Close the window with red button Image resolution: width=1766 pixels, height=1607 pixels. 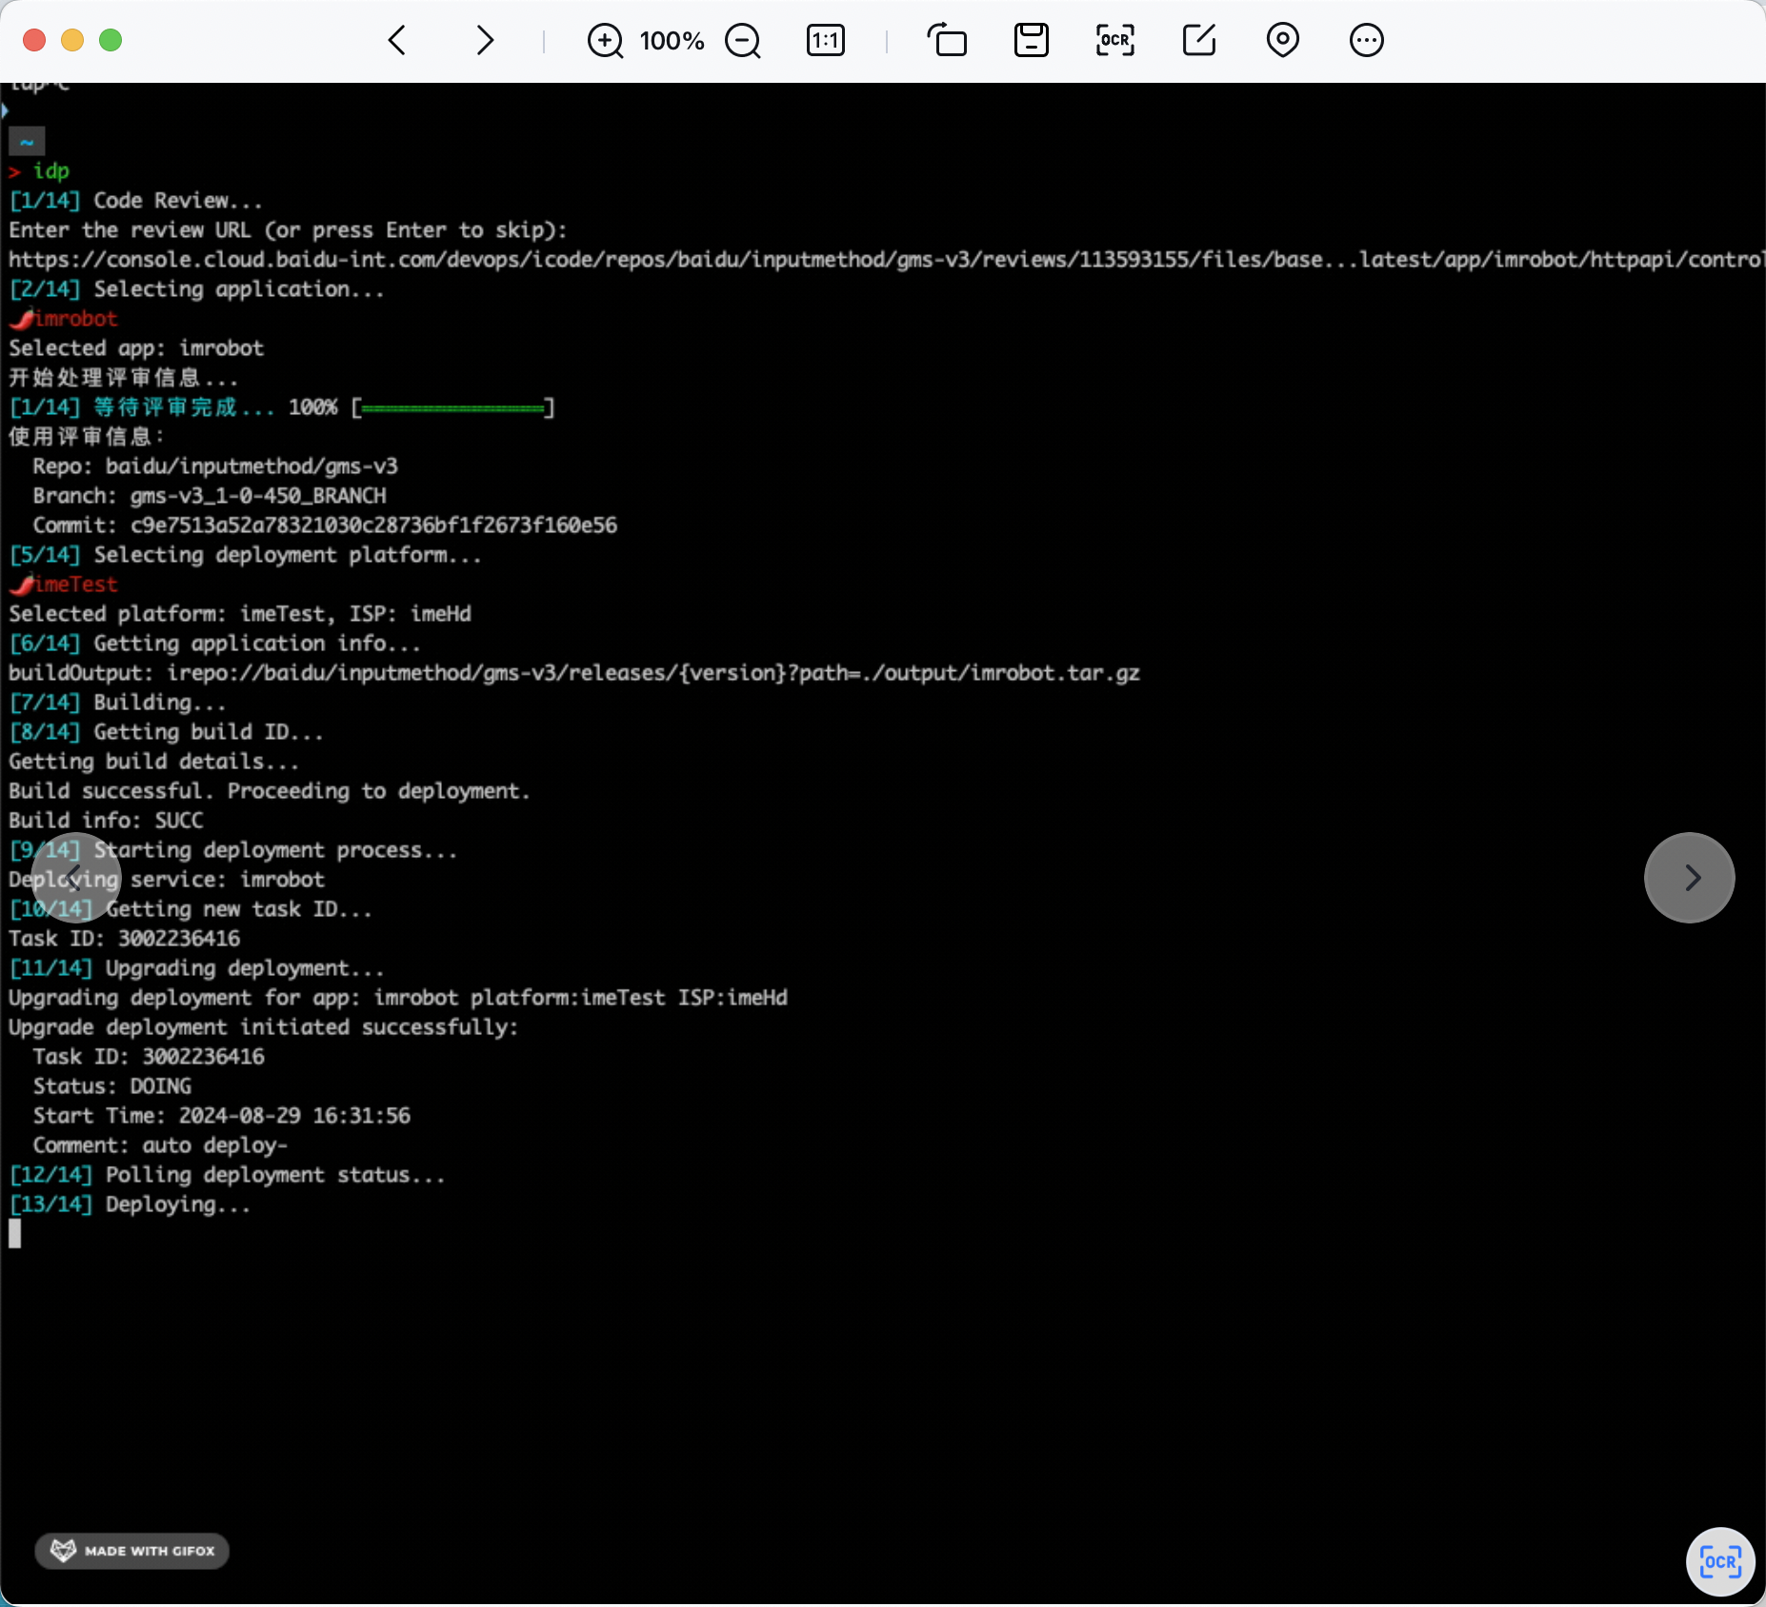[34, 40]
